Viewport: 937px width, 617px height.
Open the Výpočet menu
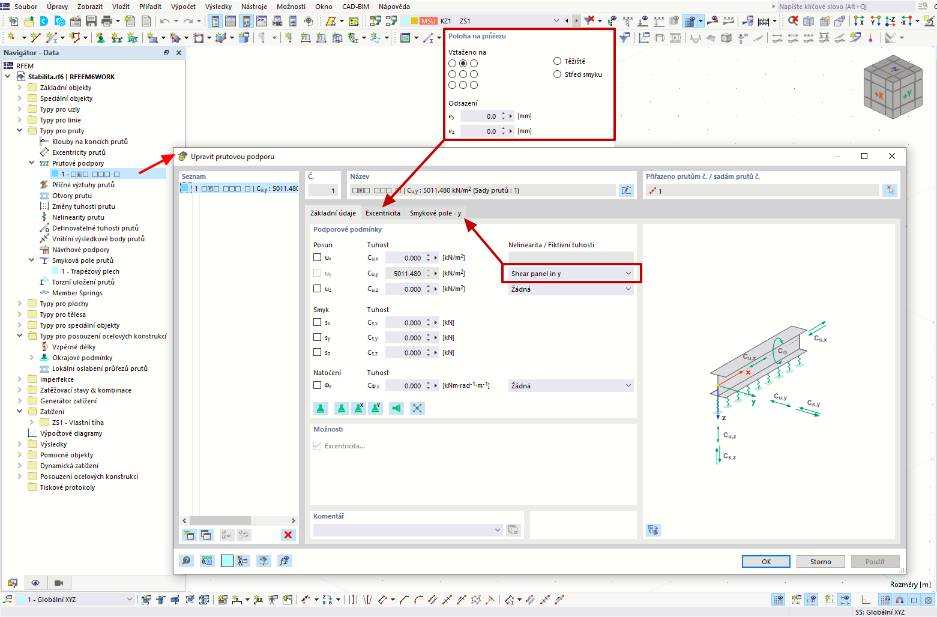pyautogui.click(x=183, y=7)
